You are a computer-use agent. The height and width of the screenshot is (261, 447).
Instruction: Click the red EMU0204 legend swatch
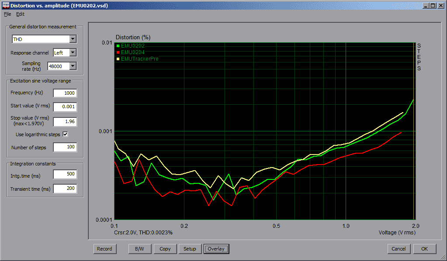click(118, 52)
